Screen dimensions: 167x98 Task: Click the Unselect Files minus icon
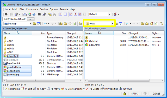pos(65,14)
